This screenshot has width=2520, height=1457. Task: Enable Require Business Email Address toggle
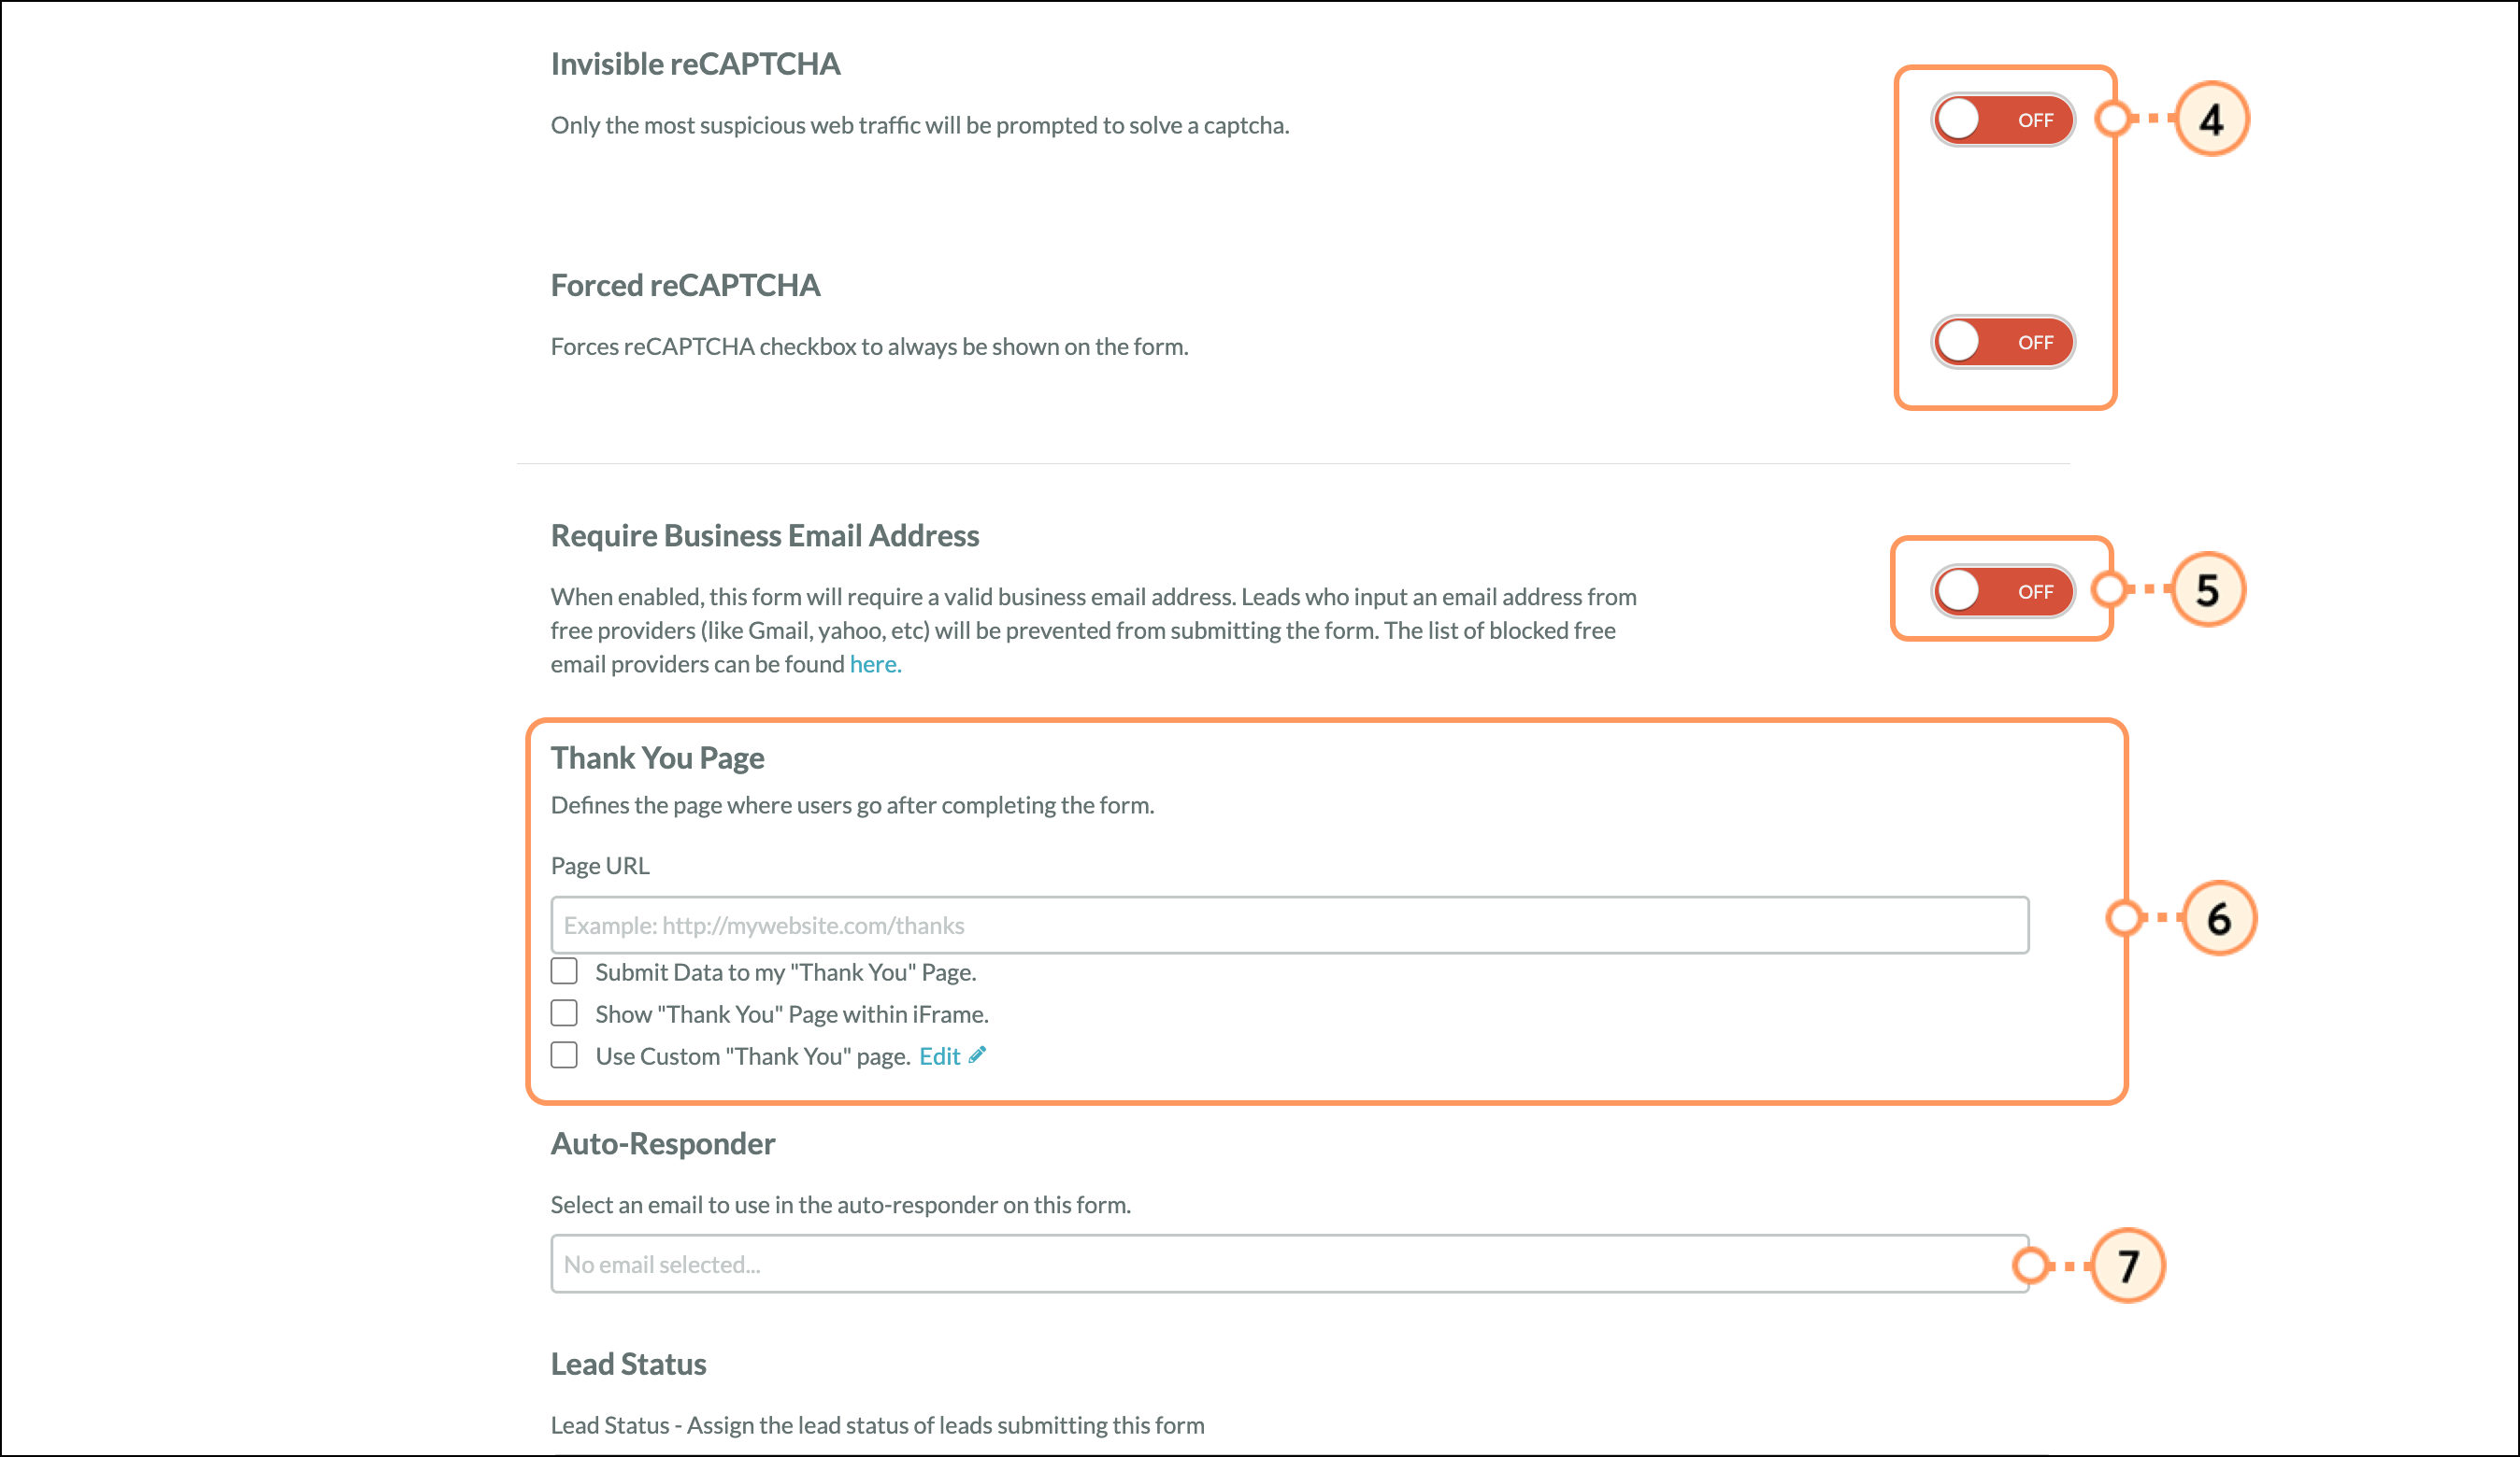tap(2002, 591)
